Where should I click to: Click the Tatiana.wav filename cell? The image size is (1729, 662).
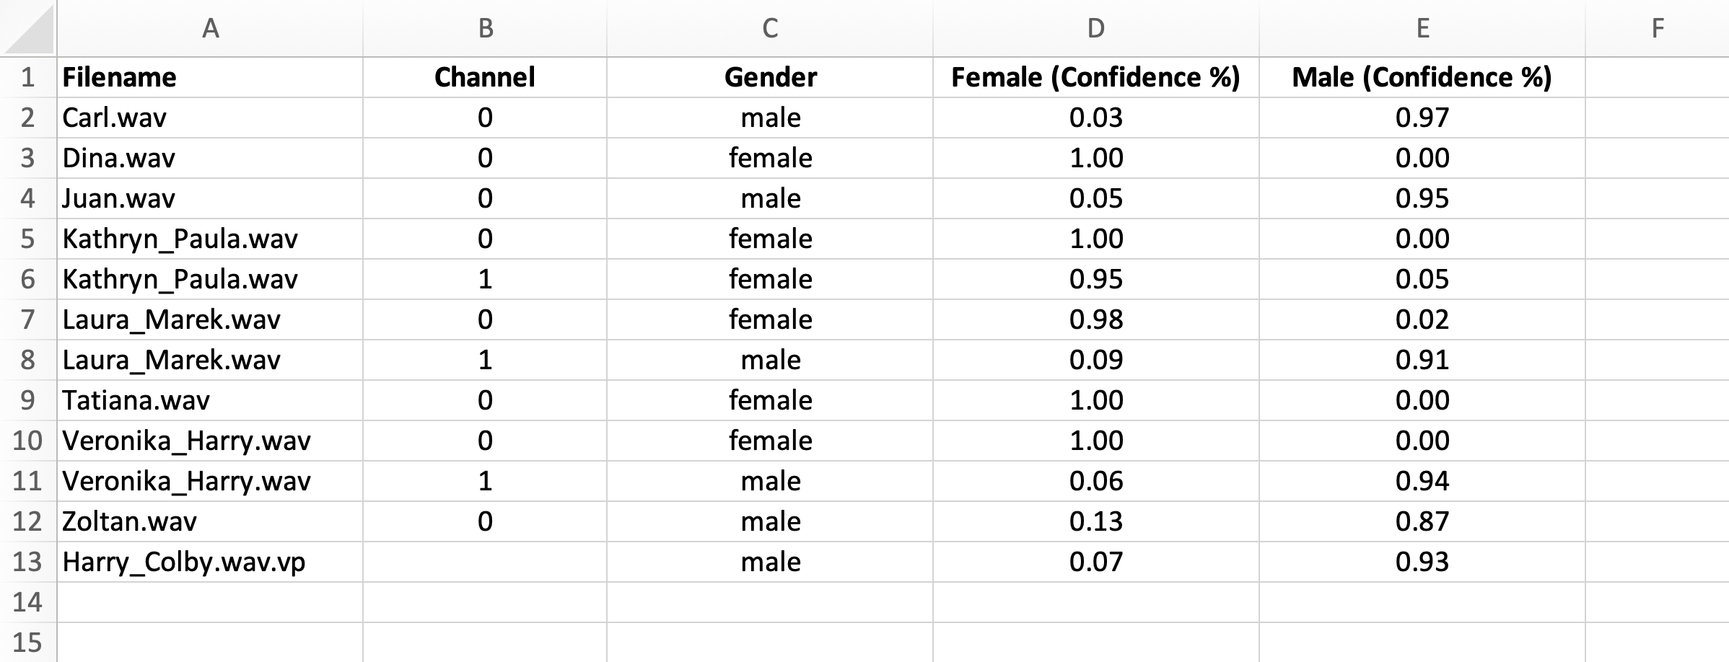(x=210, y=400)
